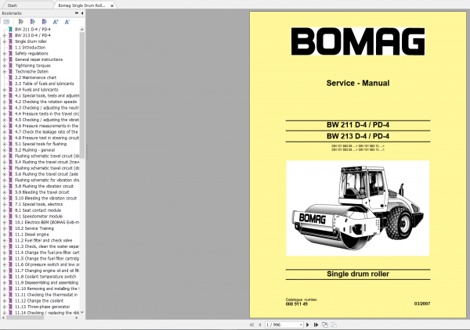
Task: Open the 2.2 Maintenance chart bookmark
Action: (36, 77)
